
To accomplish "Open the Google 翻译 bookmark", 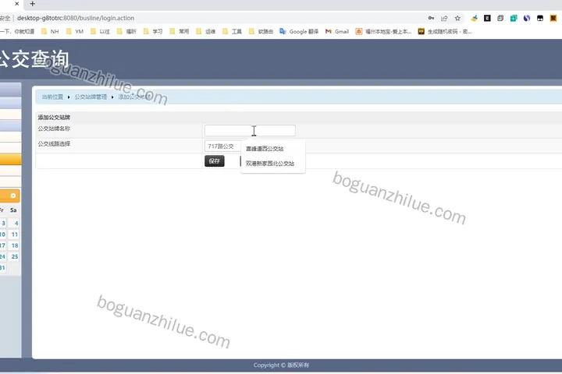I will (299, 31).
